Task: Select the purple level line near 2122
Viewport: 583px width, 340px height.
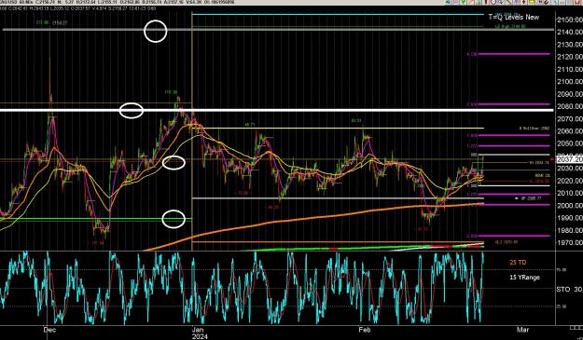Action: [x=514, y=54]
